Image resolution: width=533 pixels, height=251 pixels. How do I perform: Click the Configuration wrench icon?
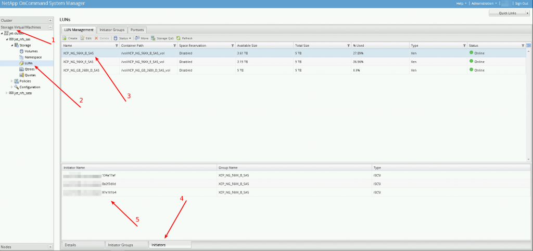pos(16,87)
